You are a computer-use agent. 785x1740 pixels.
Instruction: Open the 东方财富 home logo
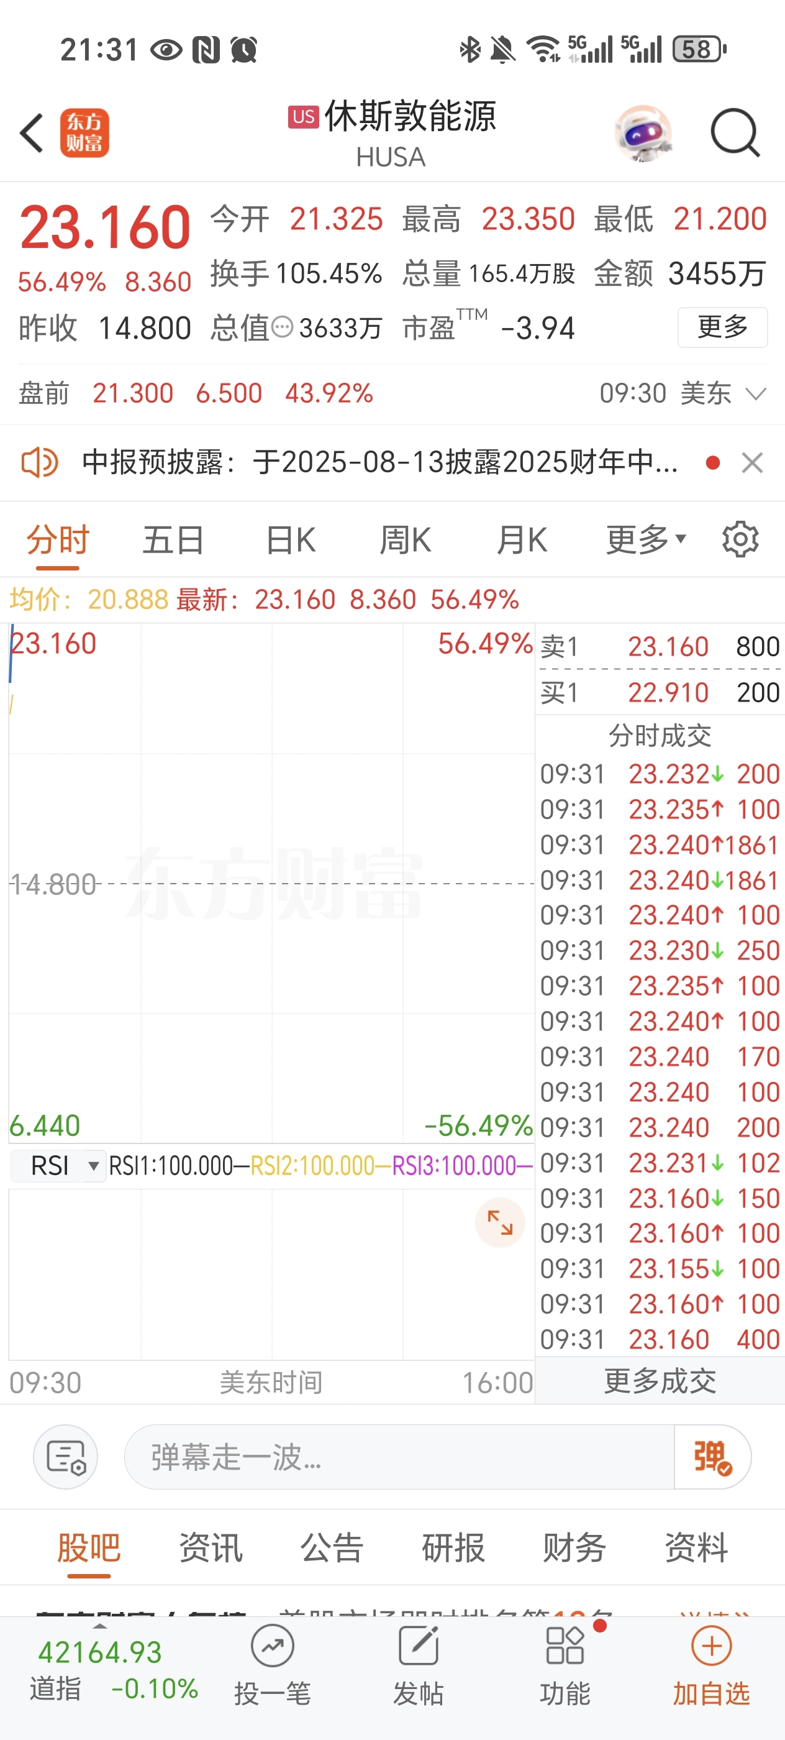click(84, 133)
